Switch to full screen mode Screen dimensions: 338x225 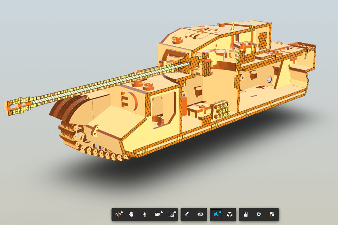pyautogui.click(x=272, y=214)
